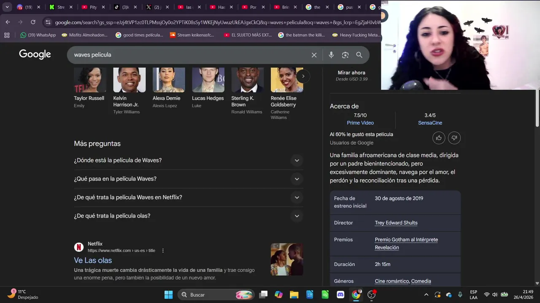Go back with the browser back arrow

pyautogui.click(x=8, y=22)
